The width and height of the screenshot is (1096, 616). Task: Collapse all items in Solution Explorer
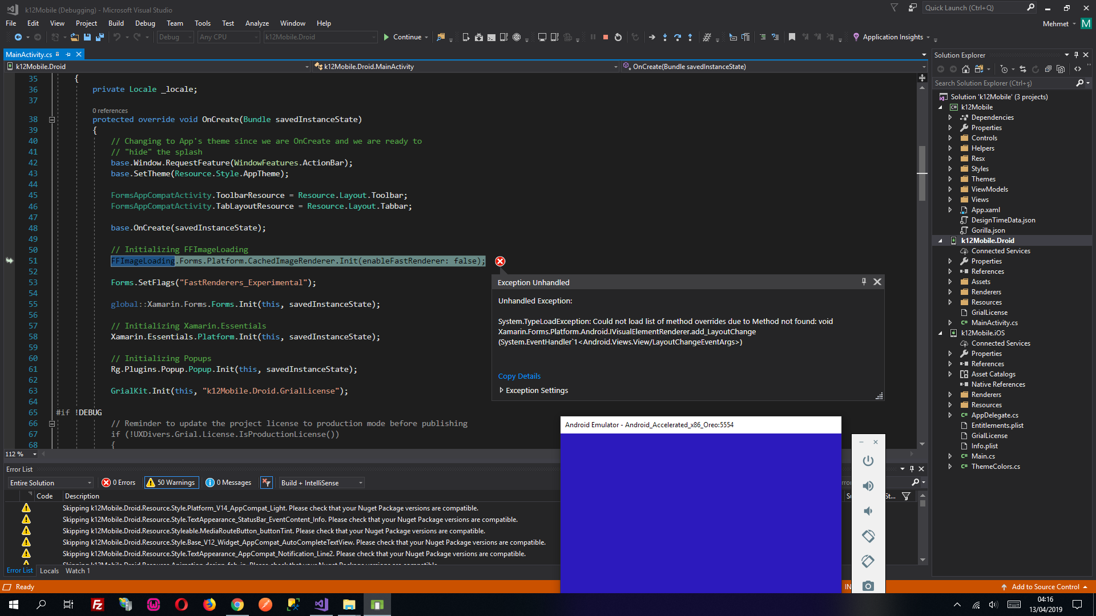(1048, 69)
